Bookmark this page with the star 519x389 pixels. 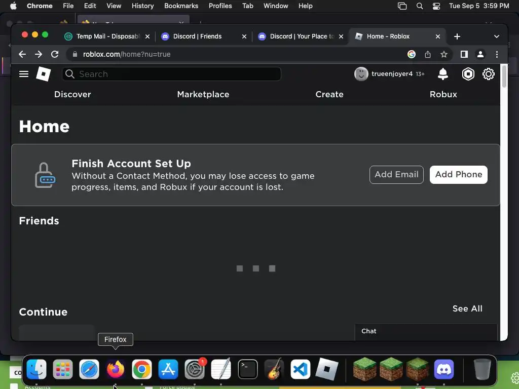[444, 54]
